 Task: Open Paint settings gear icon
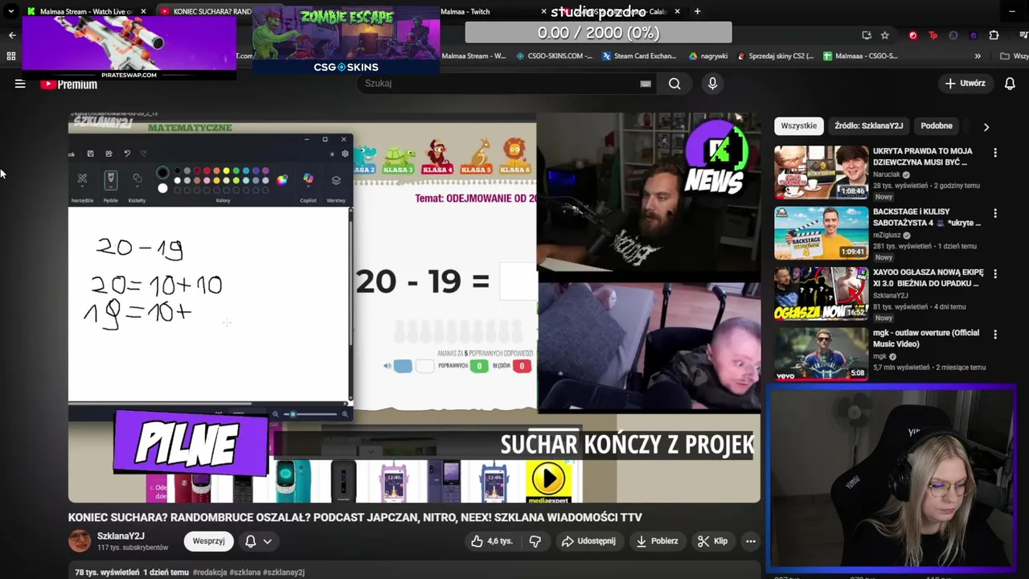(x=345, y=154)
